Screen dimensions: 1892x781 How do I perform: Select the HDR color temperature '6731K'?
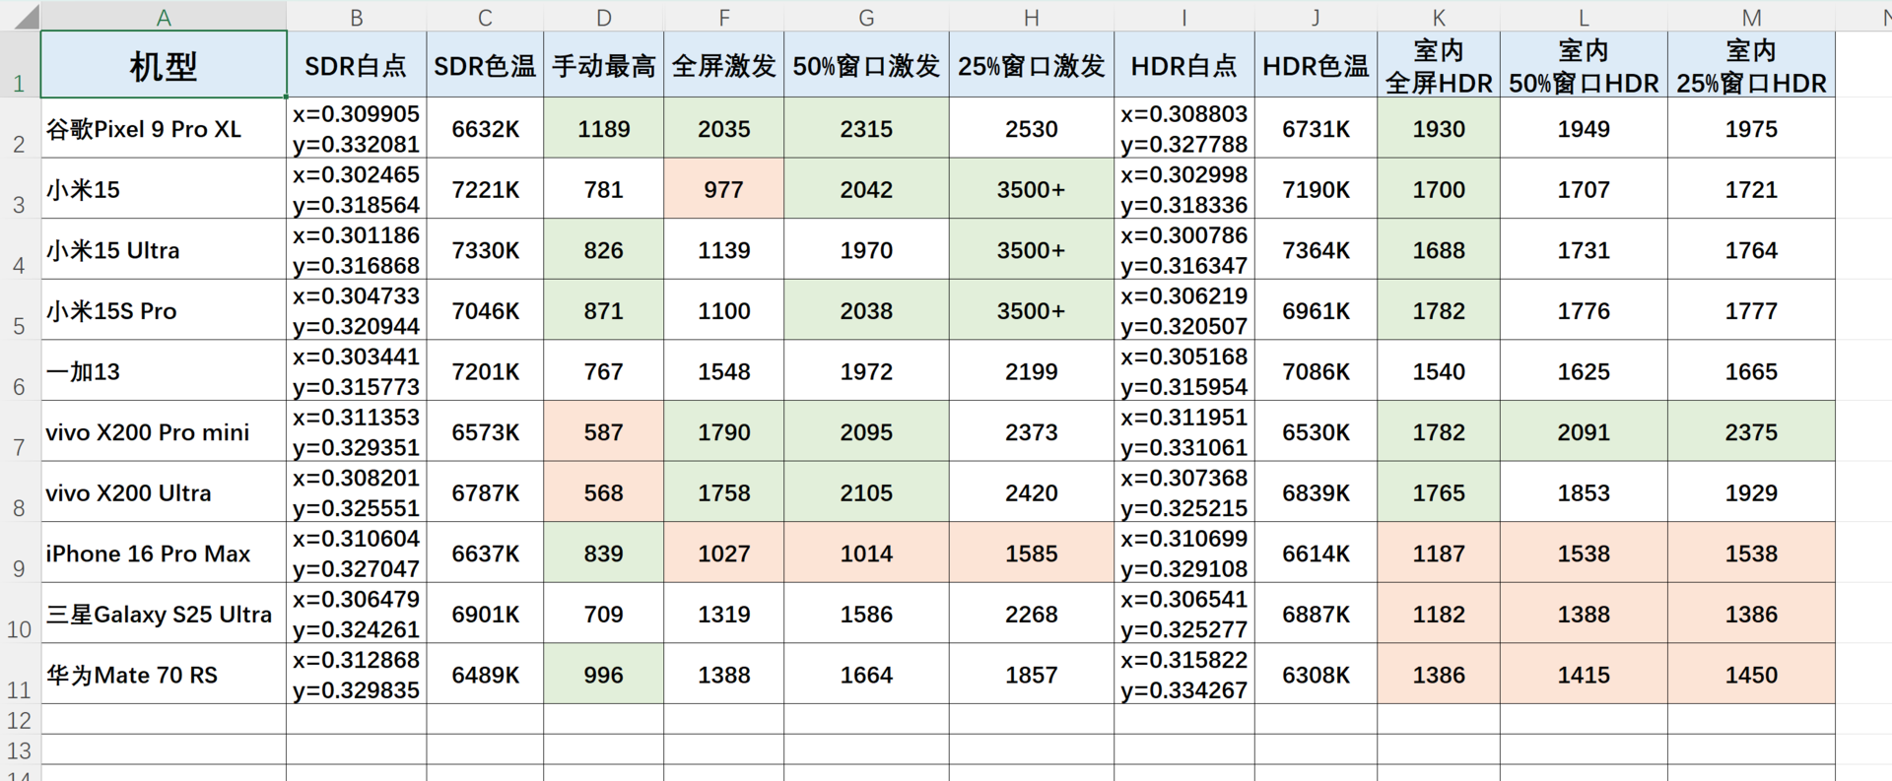tap(1316, 128)
